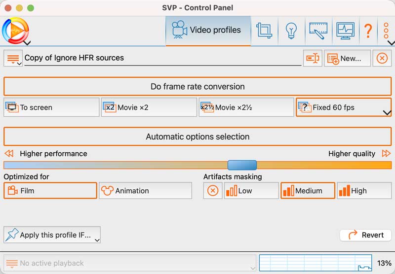Click the Revert button
Viewport: 395px width, 274px height.
point(365,235)
